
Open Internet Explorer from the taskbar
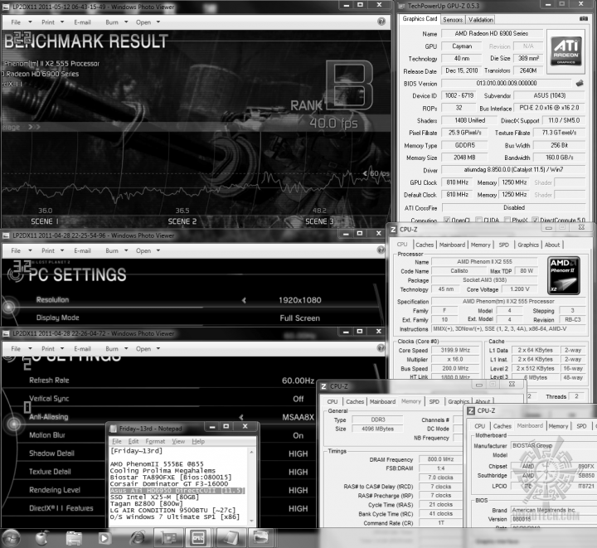[137, 538]
